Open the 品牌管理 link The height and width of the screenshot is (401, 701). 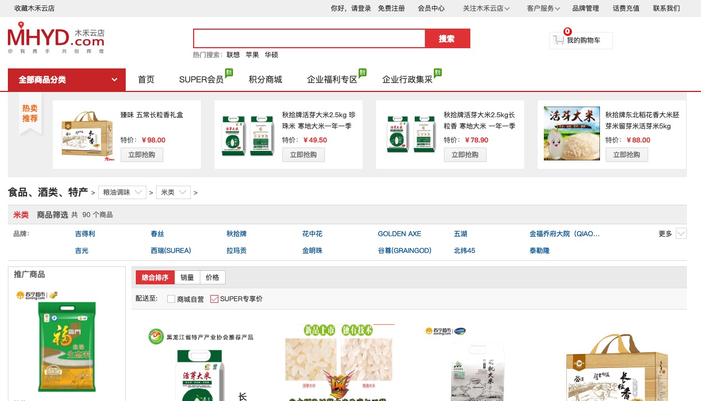pyautogui.click(x=586, y=8)
